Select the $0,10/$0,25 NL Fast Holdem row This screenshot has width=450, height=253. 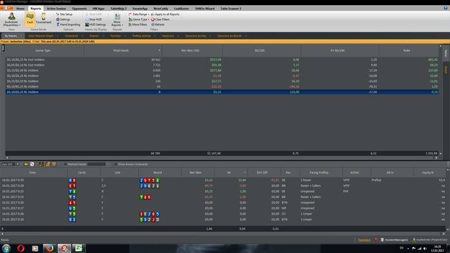pos(222,60)
